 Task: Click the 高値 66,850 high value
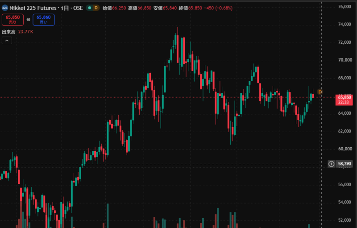(140, 8)
